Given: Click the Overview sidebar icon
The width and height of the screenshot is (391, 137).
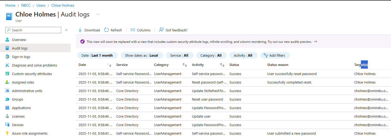Looking at the screenshot, I should point(7,40).
